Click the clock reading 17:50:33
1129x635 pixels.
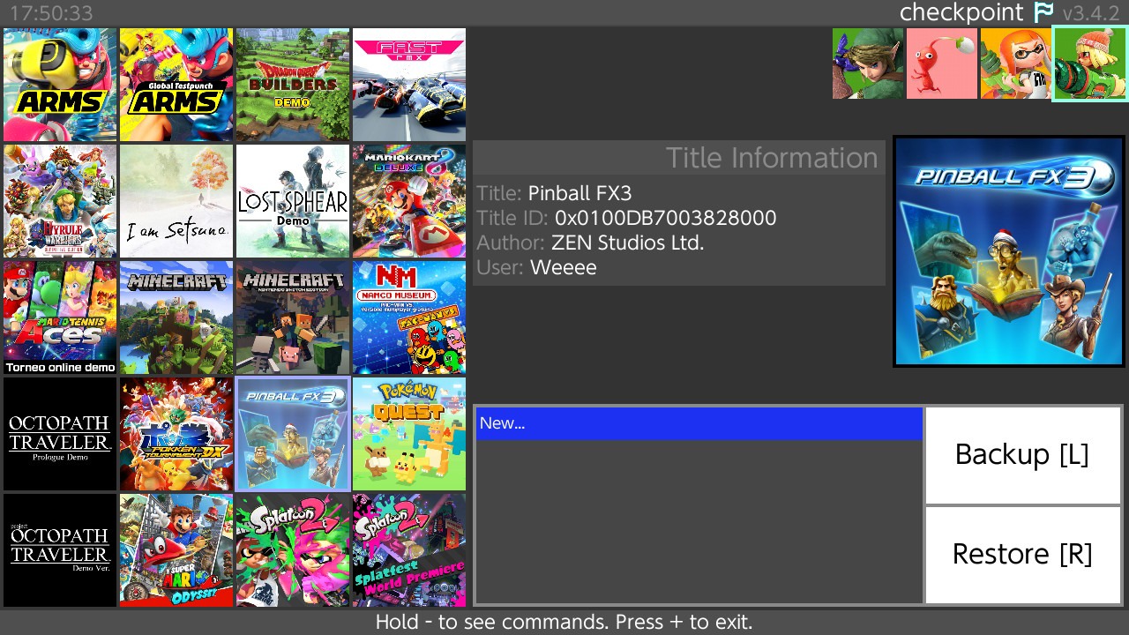(x=51, y=13)
